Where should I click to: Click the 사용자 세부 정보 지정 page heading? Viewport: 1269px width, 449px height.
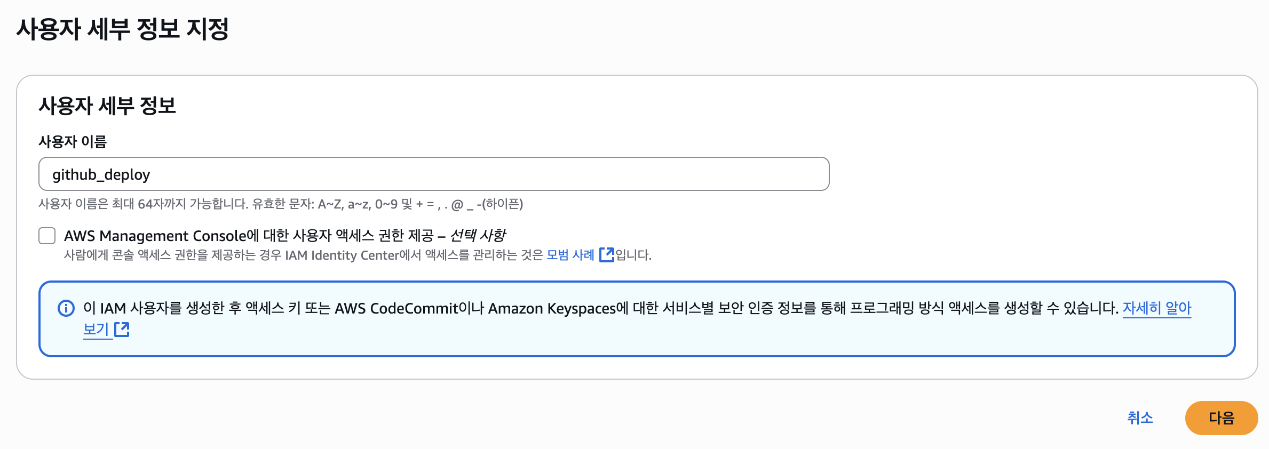tap(123, 29)
